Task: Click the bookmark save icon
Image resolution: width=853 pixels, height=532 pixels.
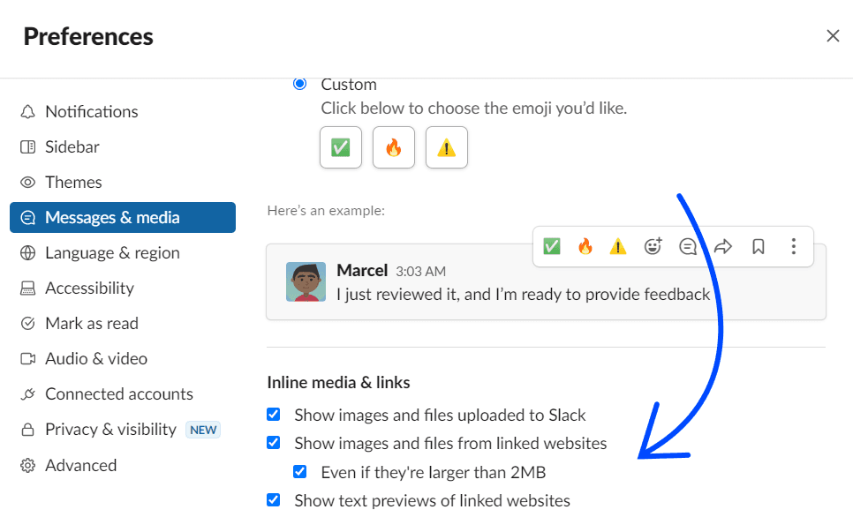Action: click(x=758, y=247)
